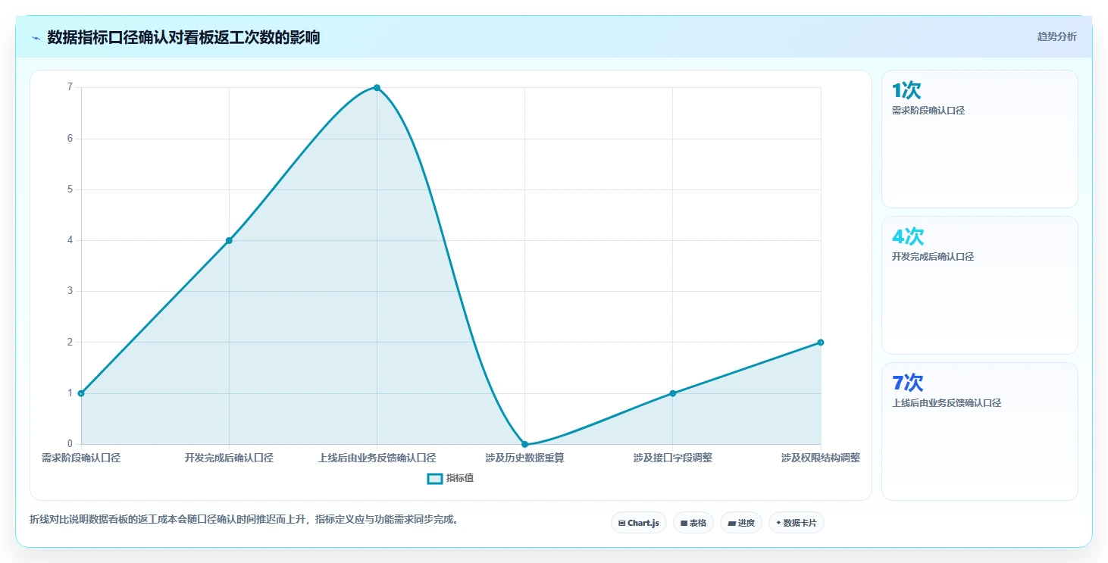The width and height of the screenshot is (1108, 563).
Task: Click peak data point at value 7
Action: [x=377, y=88]
